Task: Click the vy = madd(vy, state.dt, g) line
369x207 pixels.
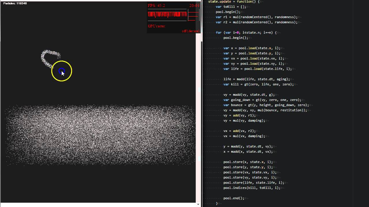Action: tap(249, 95)
